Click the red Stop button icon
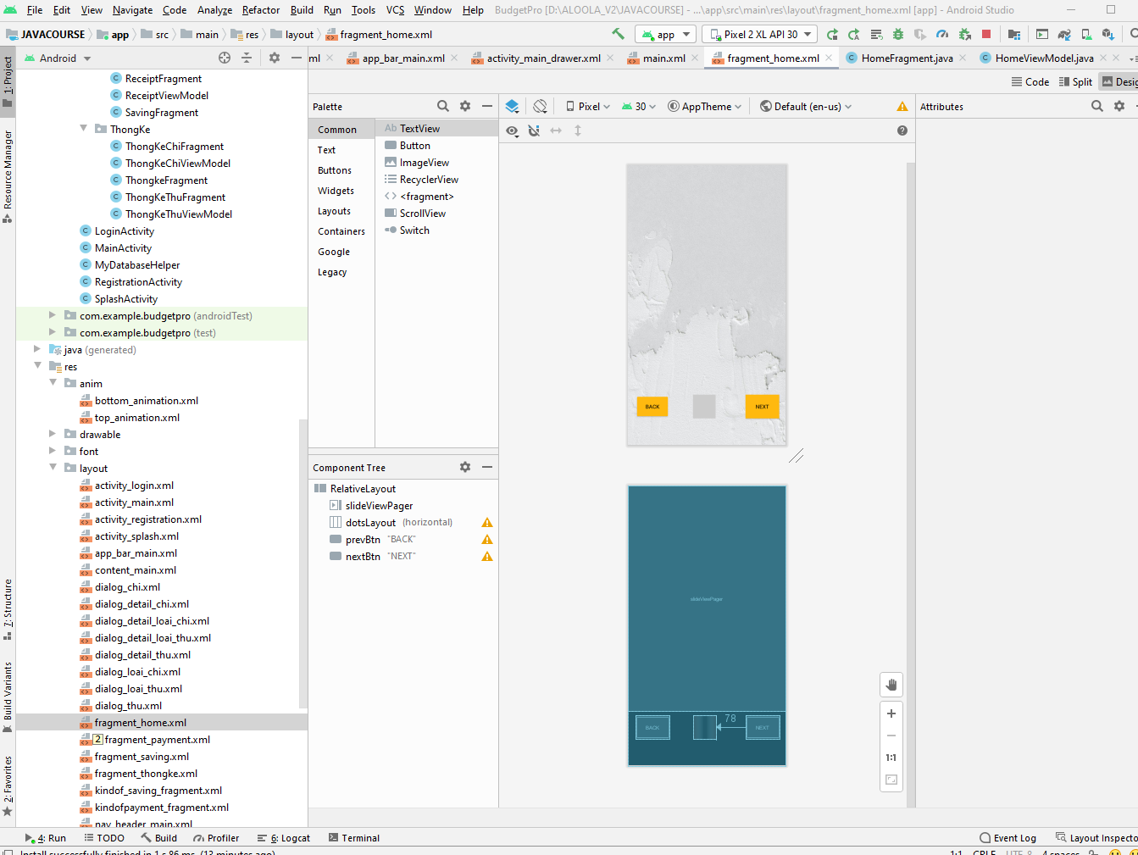This screenshot has width=1138, height=855. point(986,35)
